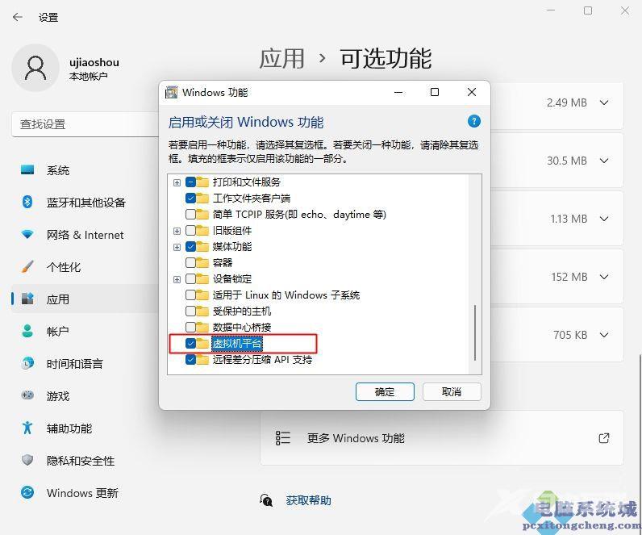Uncheck 远程差分压缩 API 支持 checkbox
642x535 pixels.
[190, 360]
